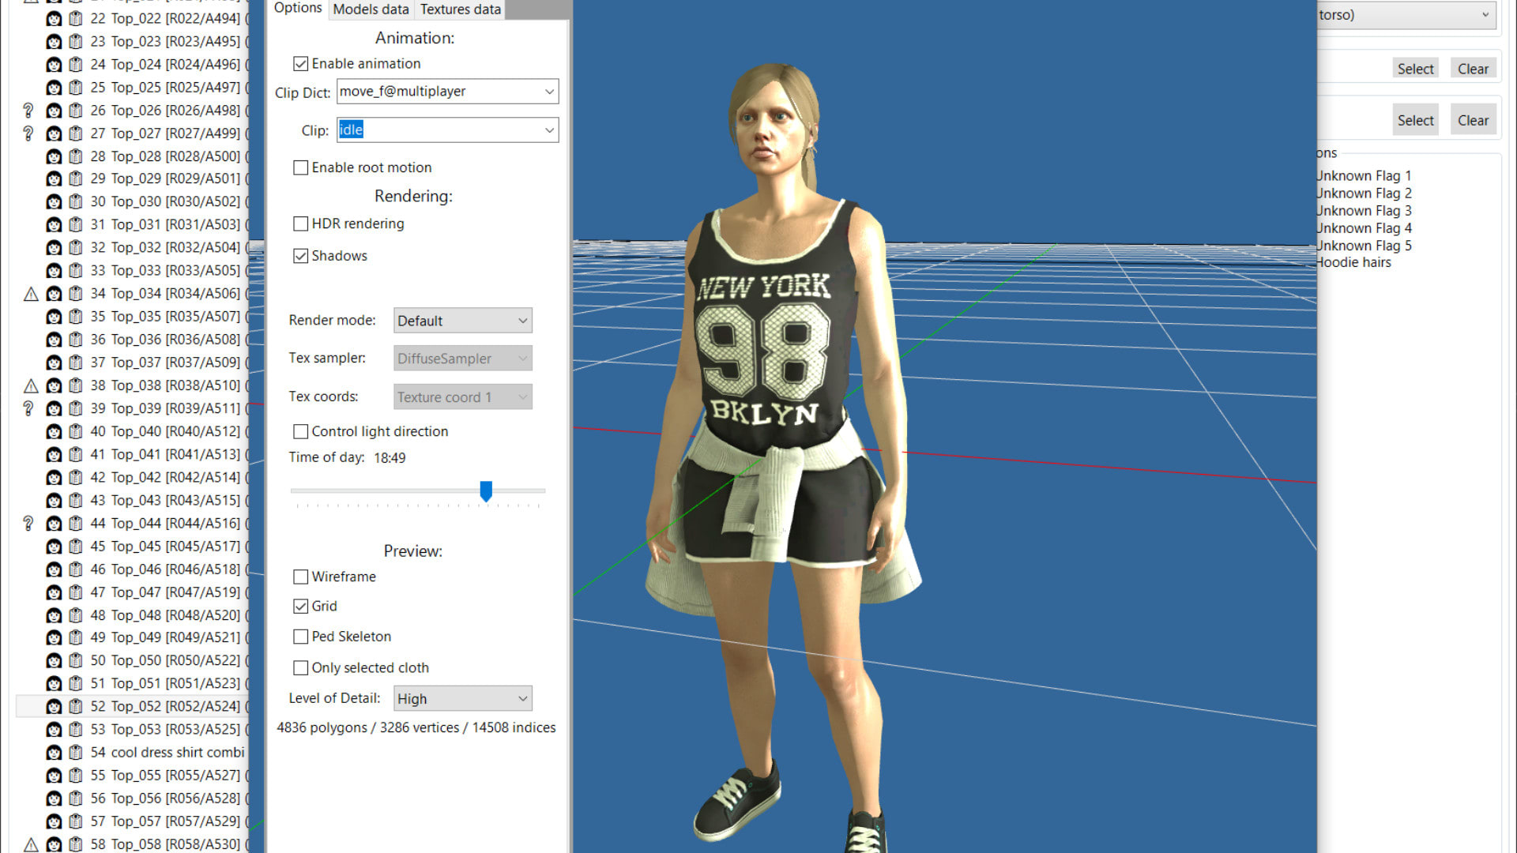1517x853 pixels.
Task: Click question mark icon beside Top_044
Action: 28,523
